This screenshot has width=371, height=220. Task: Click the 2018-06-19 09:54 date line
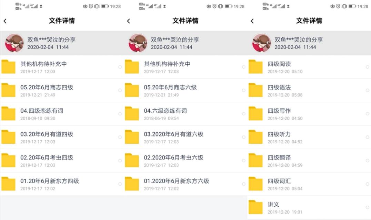click(161, 119)
